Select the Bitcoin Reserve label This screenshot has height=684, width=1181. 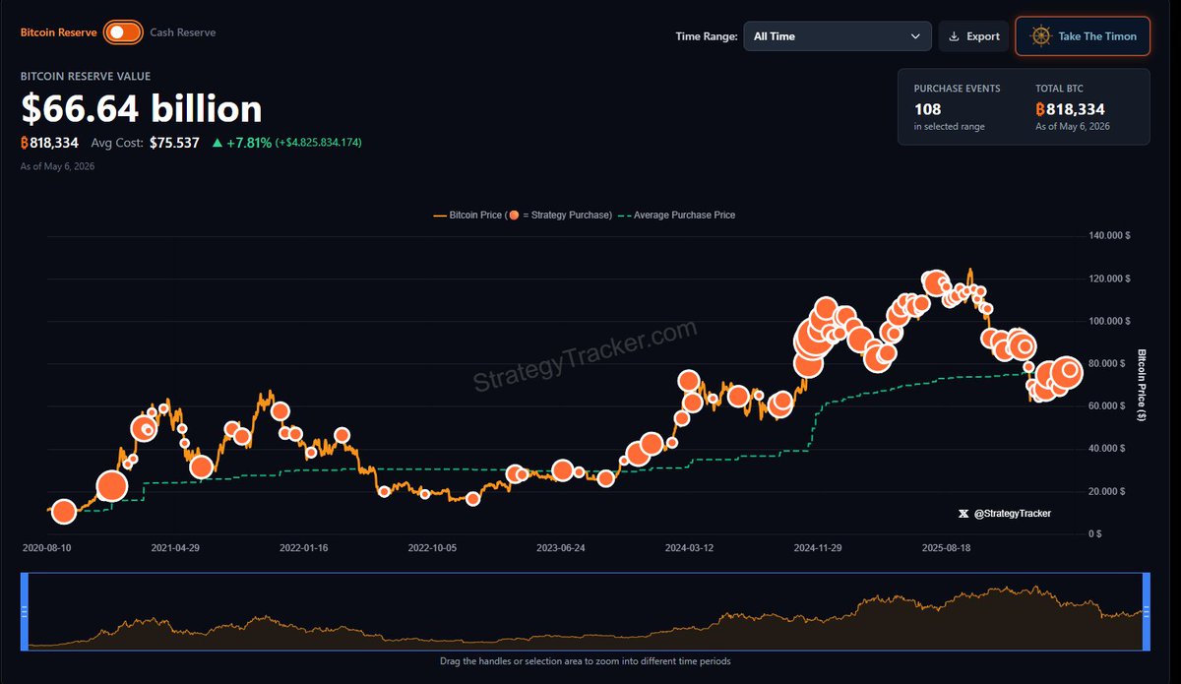59,32
